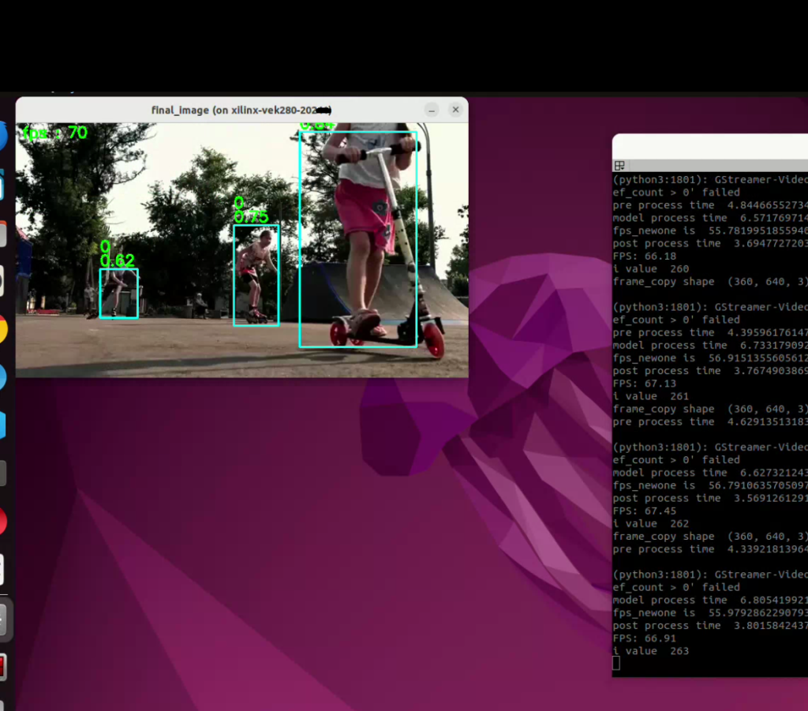Select the highlighted gray dock icon
The height and width of the screenshot is (711, 808).
(x=6, y=619)
